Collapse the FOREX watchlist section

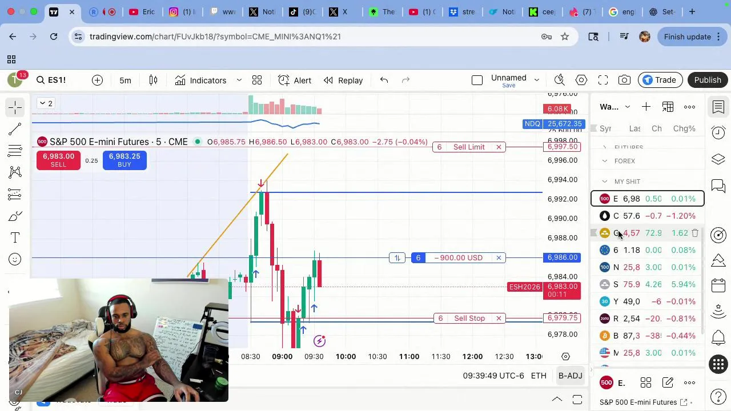click(605, 161)
